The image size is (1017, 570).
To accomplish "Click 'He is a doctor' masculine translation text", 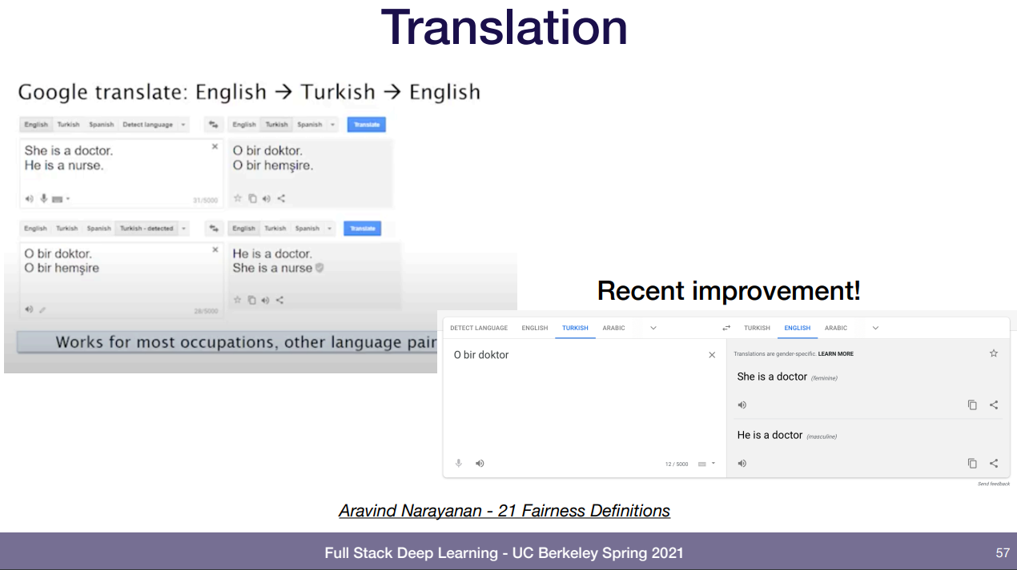I will (770, 435).
